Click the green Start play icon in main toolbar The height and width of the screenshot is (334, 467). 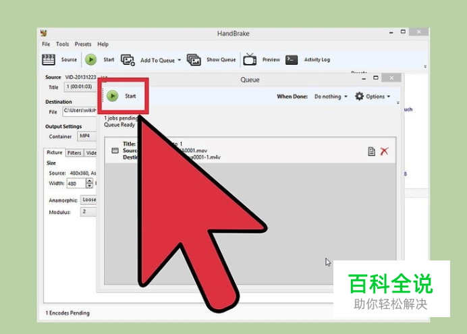91,59
